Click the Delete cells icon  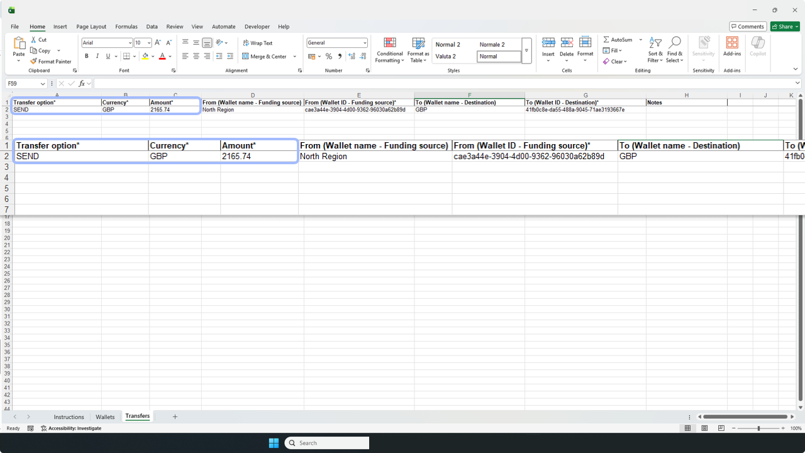[x=567, y=42]
